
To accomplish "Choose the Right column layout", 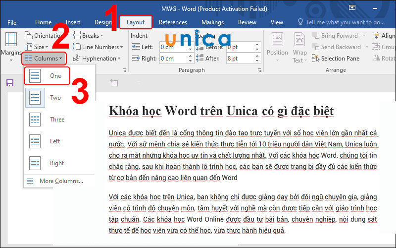I will [59, 163].
